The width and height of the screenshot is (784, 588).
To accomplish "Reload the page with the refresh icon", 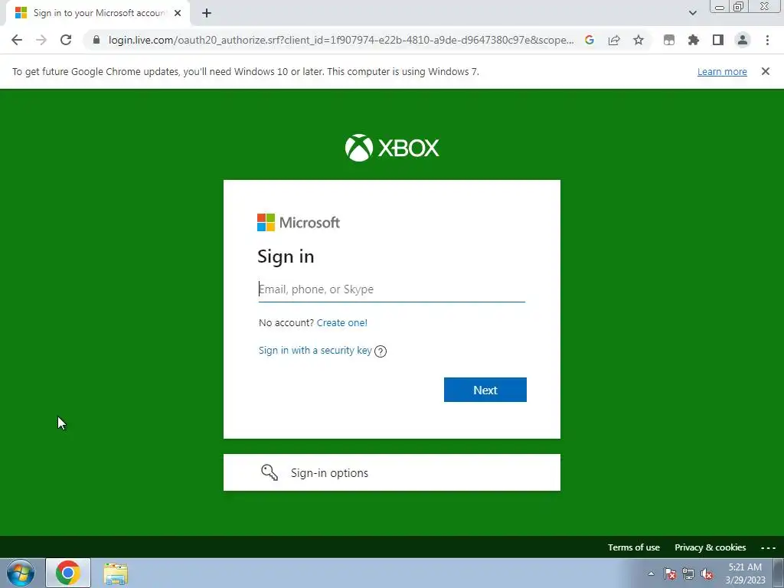I will (66, 40).
